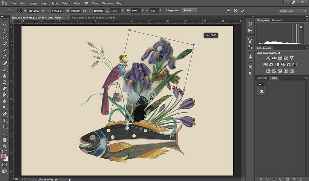The width and height of the screenshot is (309, 181).
Task: Open the History panel icon
Action: click(250, 23)
